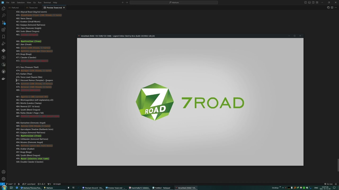Open the Docker view in activity bar
The height and width of the screenshot is (190, 339).
tap(3, 78)
